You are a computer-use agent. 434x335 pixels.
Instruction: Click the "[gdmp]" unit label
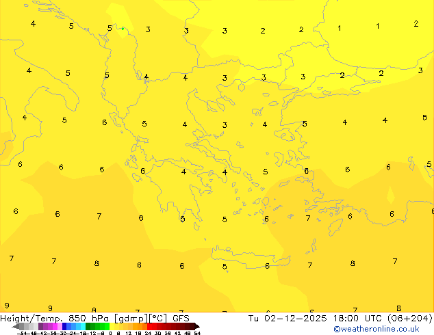(131, 319)
